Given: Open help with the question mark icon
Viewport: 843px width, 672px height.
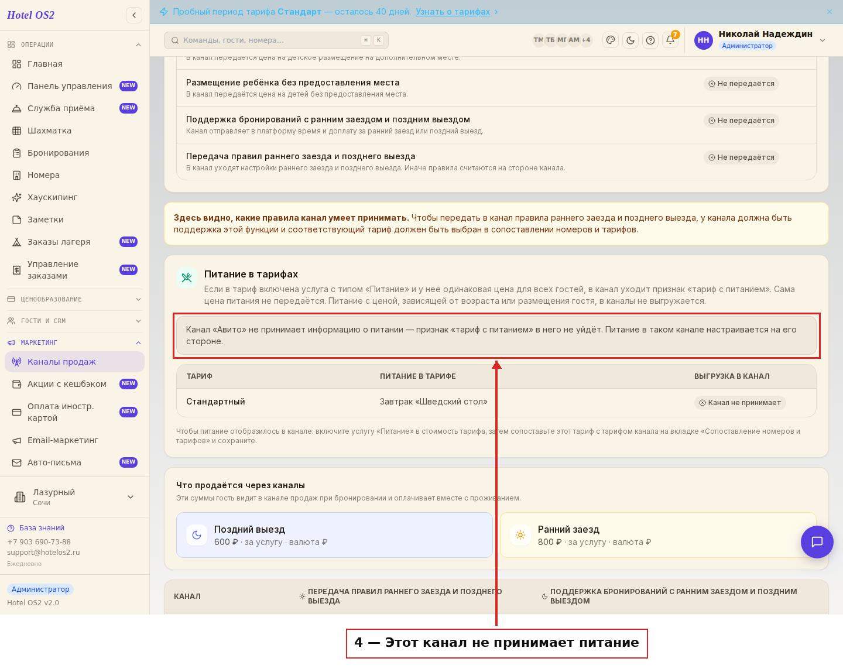Looking at the screenshot, I should tap(650, 40).
